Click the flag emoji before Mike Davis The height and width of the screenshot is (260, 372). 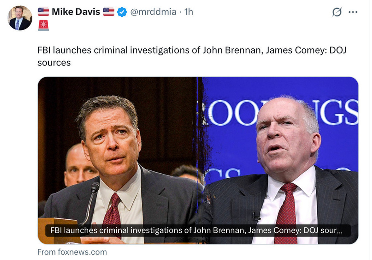43,12
